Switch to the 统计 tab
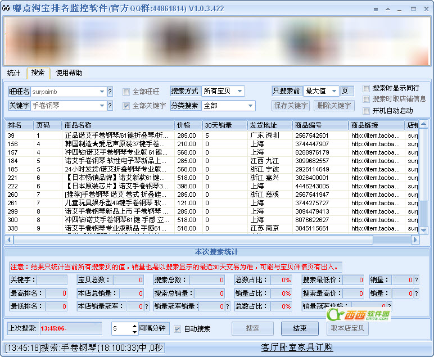This screenshot has width=434, height=357. tap(13, 73)
